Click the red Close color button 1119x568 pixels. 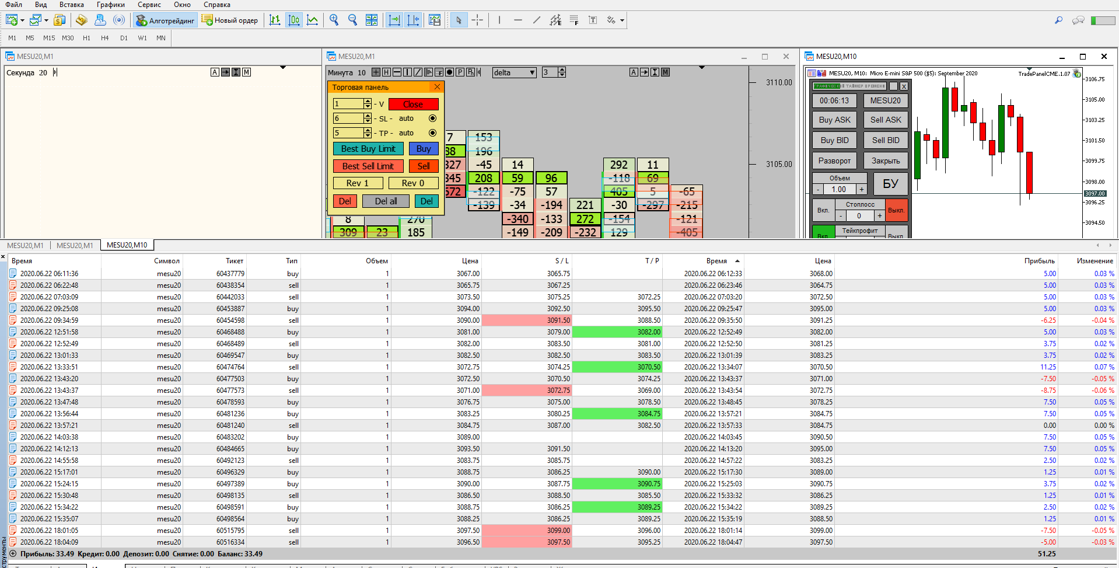click(413, 104)
